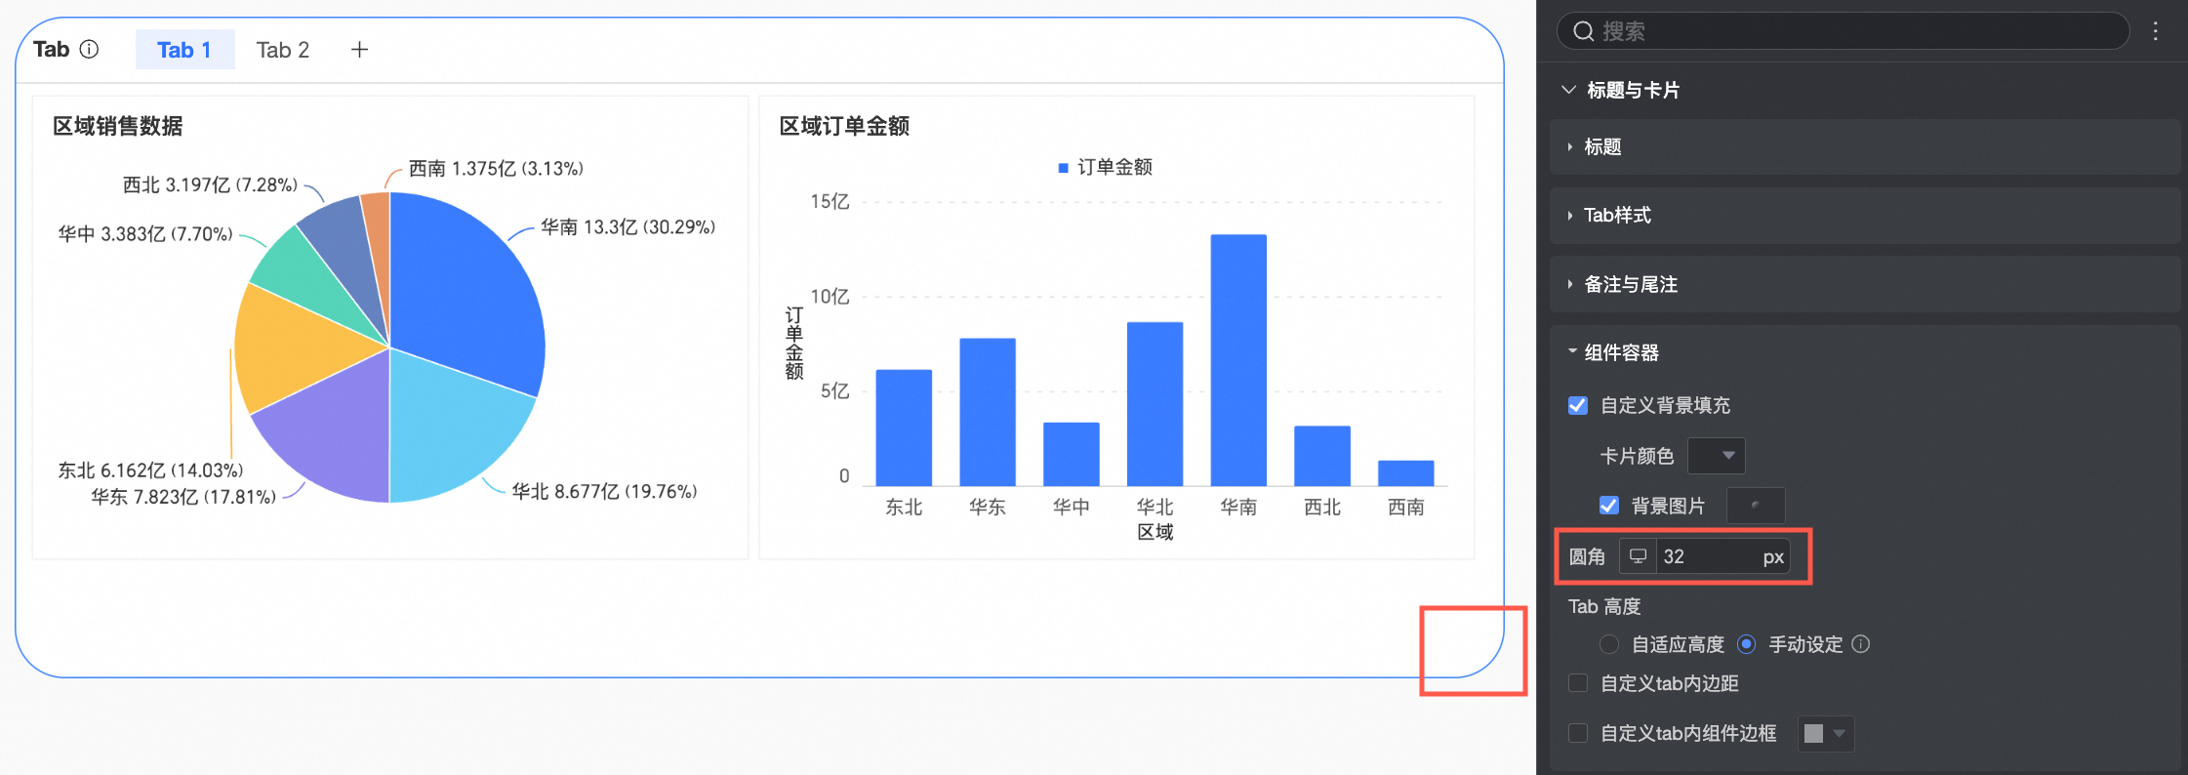2188x775 pixels.
Task: Uncheck 自定义背景填充 checkbox
Action: click(1578, 405)
